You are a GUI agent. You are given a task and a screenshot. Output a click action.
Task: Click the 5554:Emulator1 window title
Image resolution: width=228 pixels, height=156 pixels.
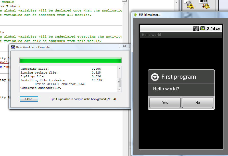click(x=149, y=15)
